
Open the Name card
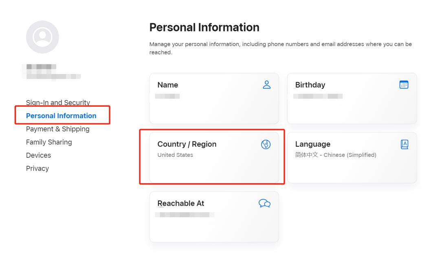214,98
